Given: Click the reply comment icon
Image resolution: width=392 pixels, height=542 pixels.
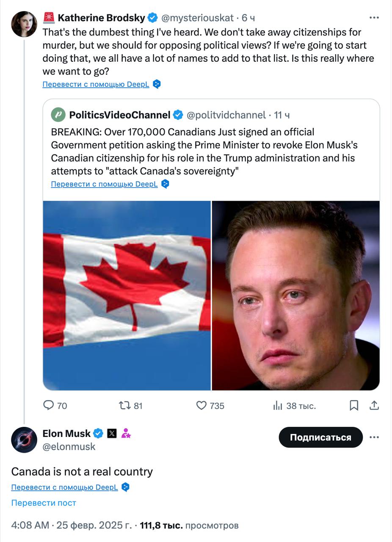Looking at the screenshot, I should (x=49, y=406).
